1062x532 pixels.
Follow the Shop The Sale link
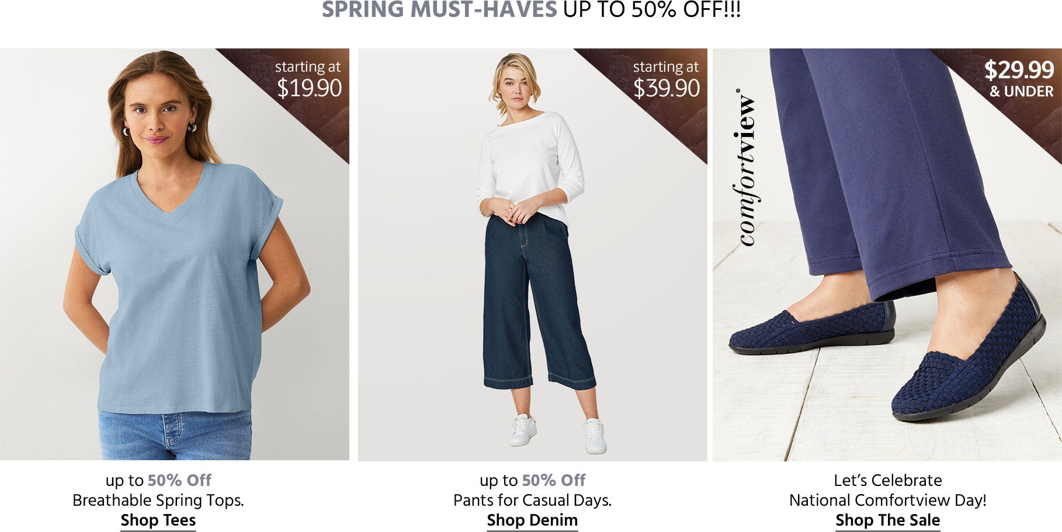coord(887,520)
